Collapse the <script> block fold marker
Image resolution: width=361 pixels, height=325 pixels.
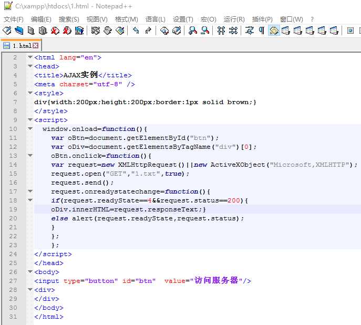click(30, 119)
